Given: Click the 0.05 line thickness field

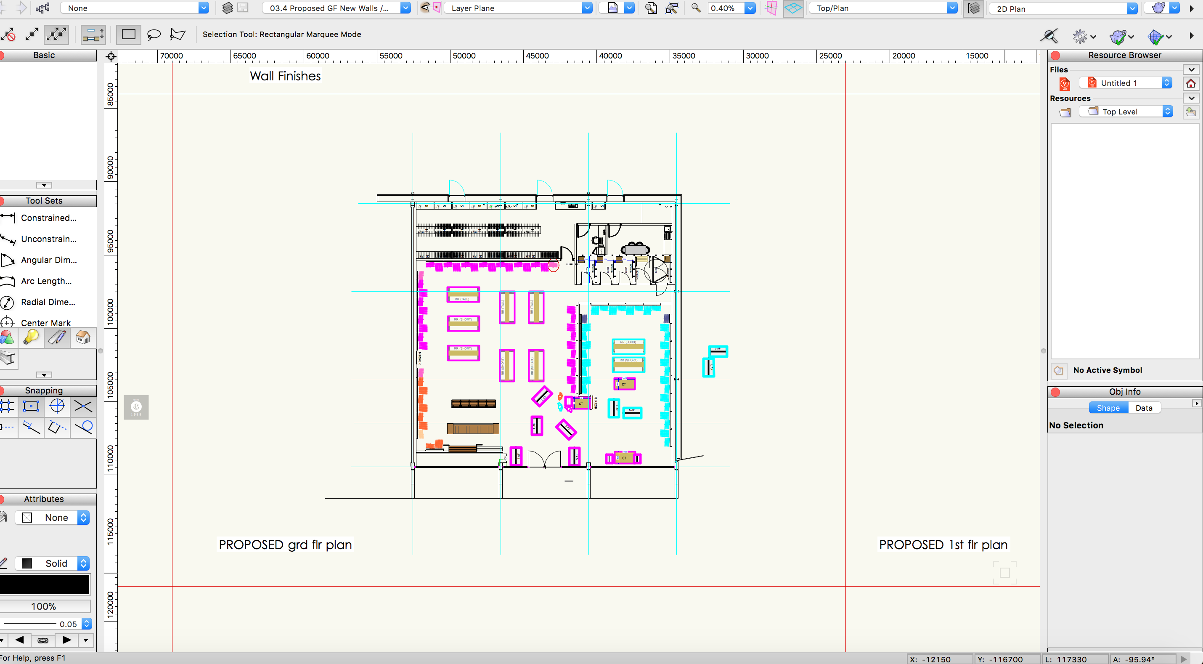Looking at the screenshot, I should click(68, 623).
